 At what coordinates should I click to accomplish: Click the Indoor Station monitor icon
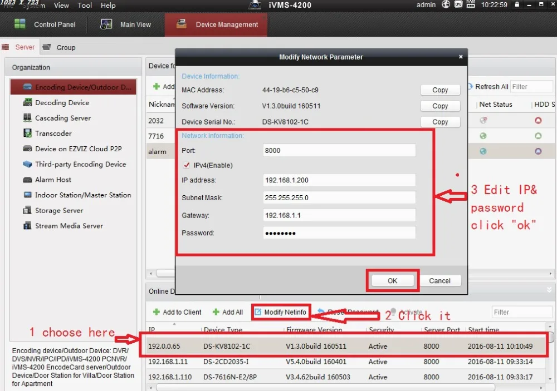27,195
